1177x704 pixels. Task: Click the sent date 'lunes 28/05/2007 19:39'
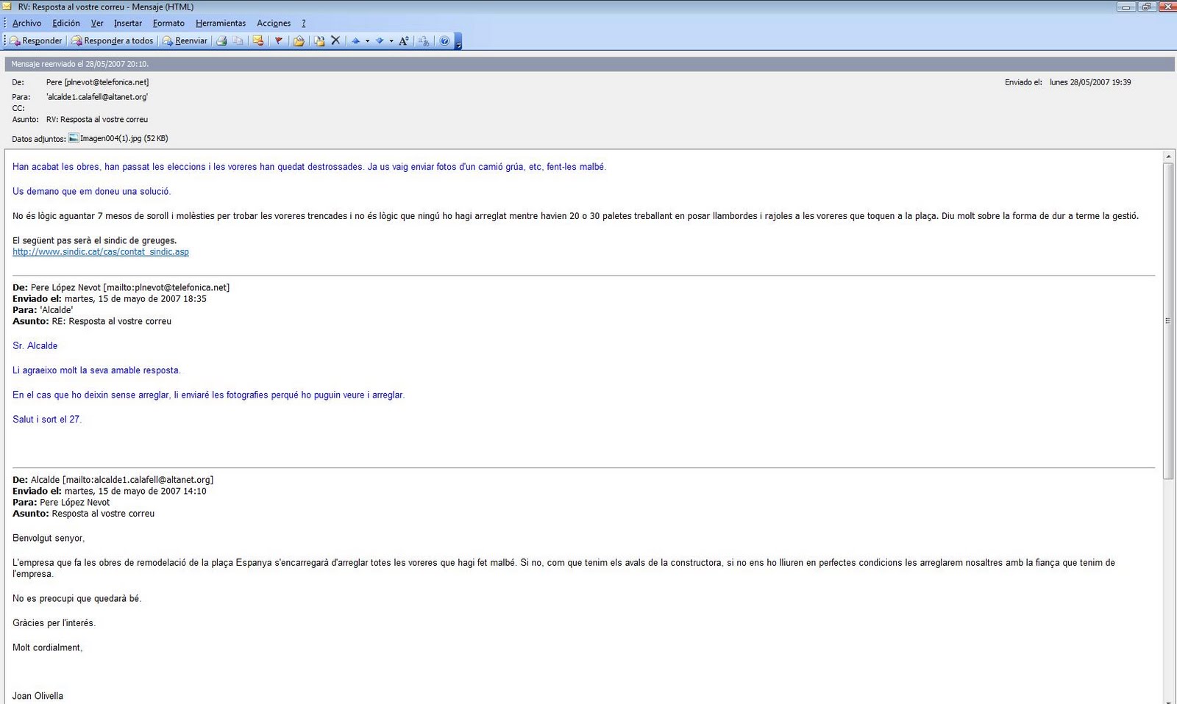pyautogui.click(x=1090, y=82)
